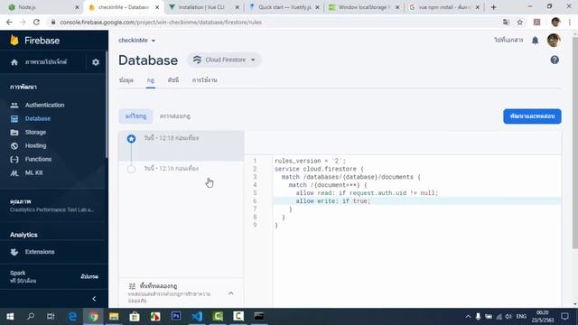Switch to Installation Vue CLI tab
The width and height of the screenshot is (578, 325).
click(x=203, y=7)
